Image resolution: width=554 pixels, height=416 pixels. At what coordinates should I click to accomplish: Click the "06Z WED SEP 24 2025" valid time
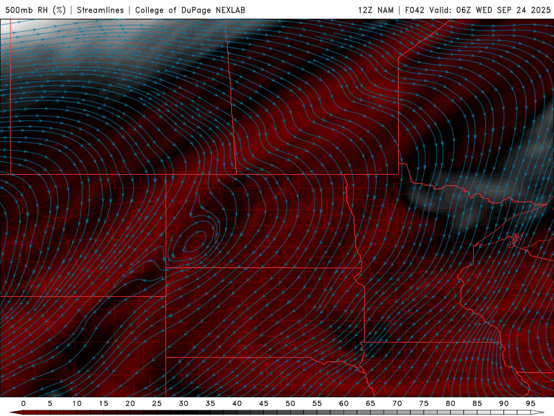503,10
